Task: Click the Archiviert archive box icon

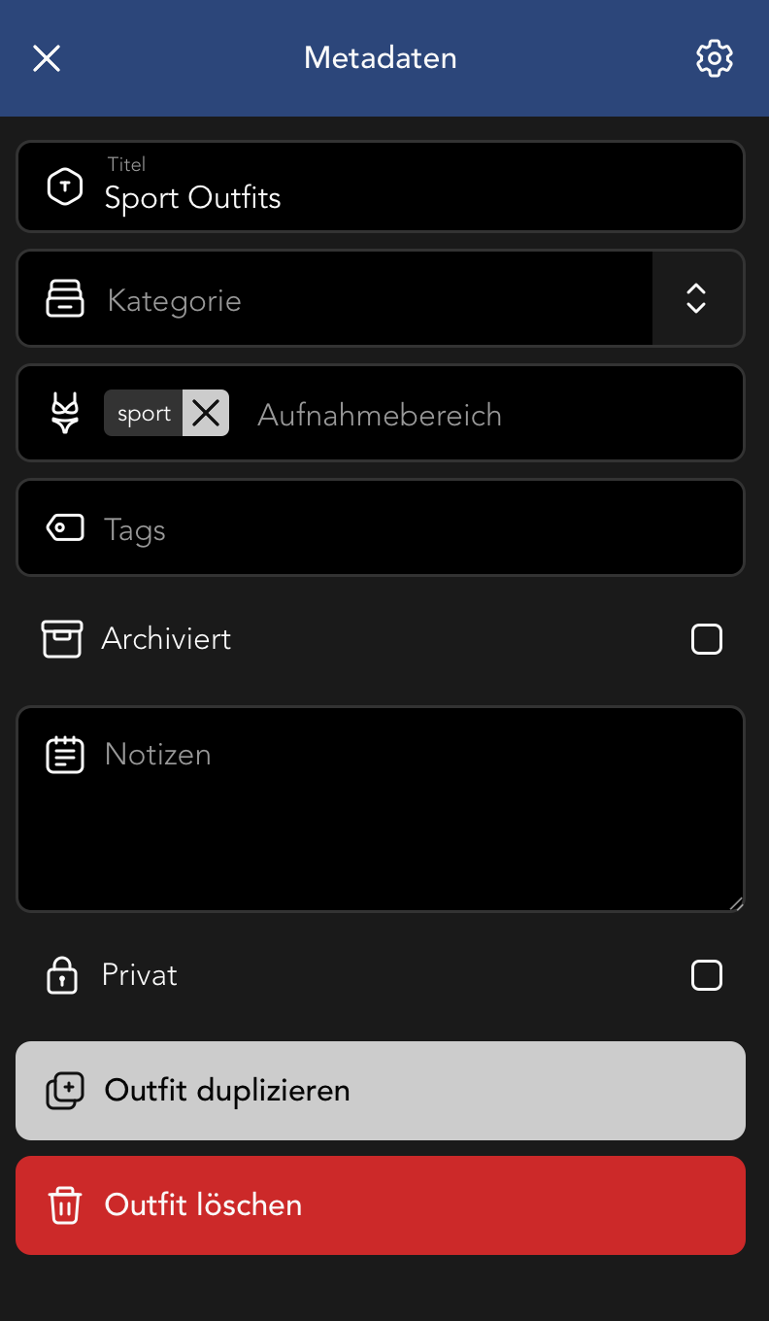Action: 62,639
